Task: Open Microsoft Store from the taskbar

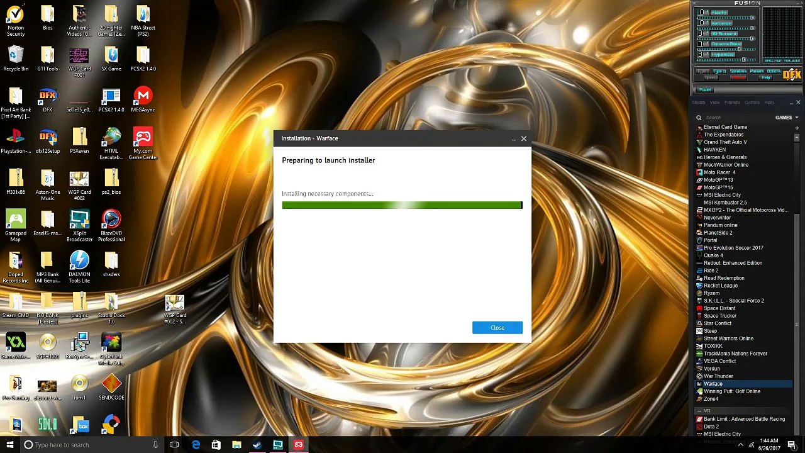Action: click(x=216, y=445)
